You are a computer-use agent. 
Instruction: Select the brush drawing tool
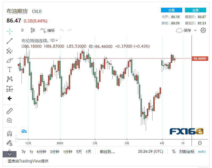point(10,60)
